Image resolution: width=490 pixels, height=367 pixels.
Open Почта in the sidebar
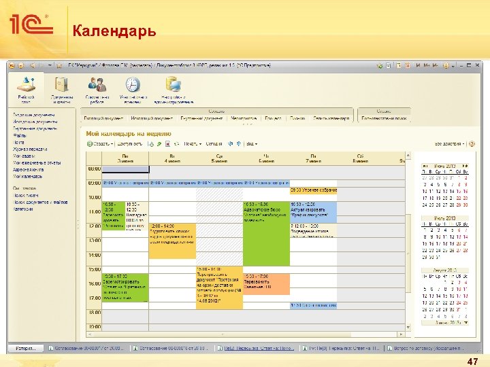click(18, 142)
